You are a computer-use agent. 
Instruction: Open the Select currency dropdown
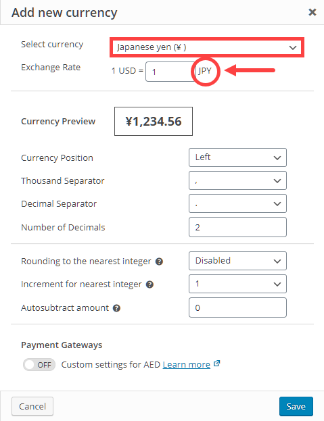207,47
